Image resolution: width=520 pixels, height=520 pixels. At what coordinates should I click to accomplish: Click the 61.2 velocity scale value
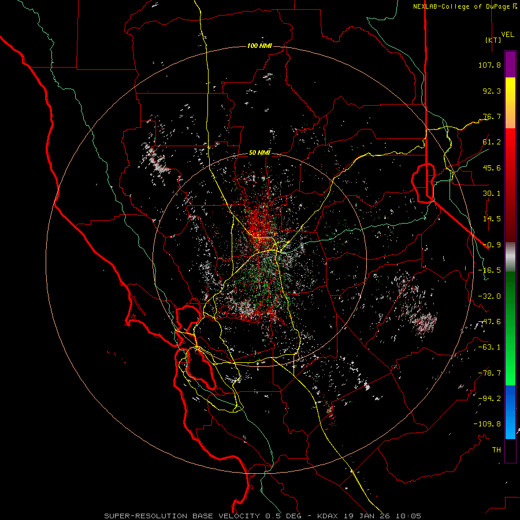click(492, 142)
